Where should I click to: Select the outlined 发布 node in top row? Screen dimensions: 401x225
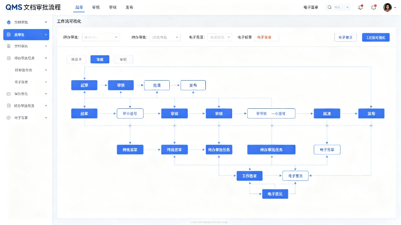click(193, 85)
